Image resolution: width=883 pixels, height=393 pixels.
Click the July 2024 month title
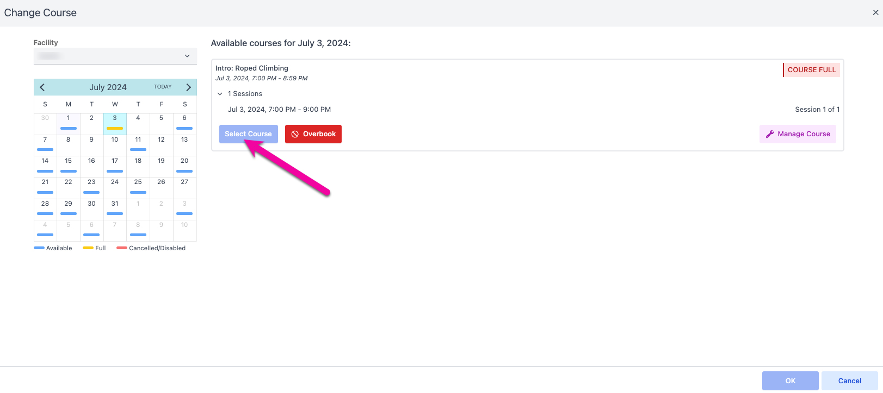pos(108,87)
